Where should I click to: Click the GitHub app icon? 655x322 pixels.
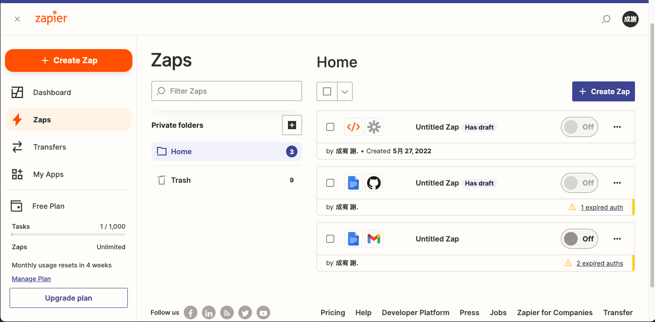(x=374, y=183)
